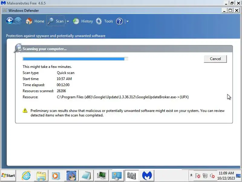
Task: Cancel the running quick scan
Action: click(x=215, y=59)
